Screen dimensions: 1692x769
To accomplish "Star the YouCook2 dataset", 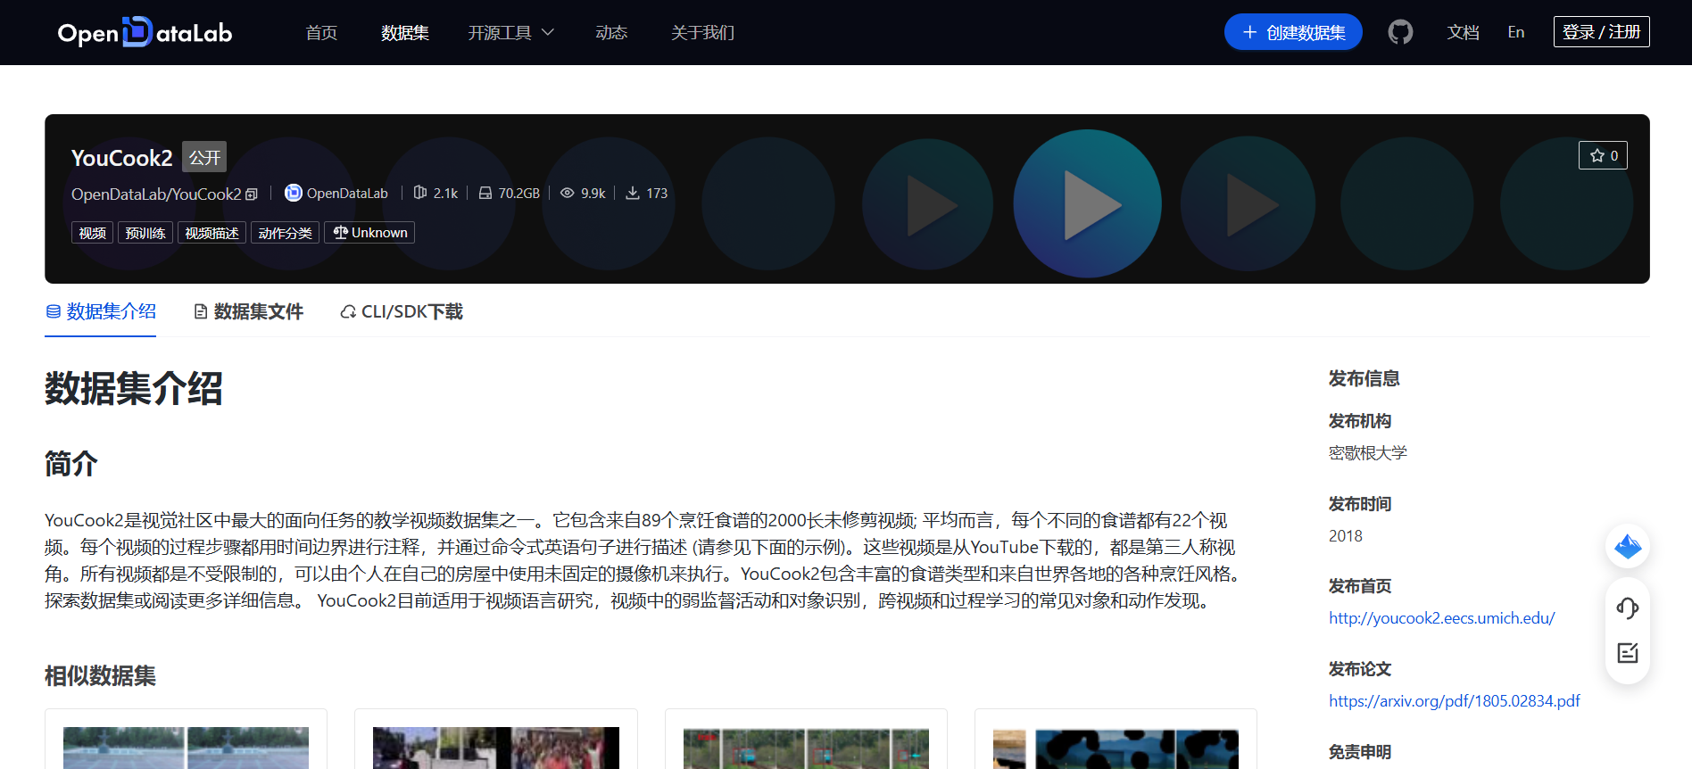I will [x=1603, y=155].
